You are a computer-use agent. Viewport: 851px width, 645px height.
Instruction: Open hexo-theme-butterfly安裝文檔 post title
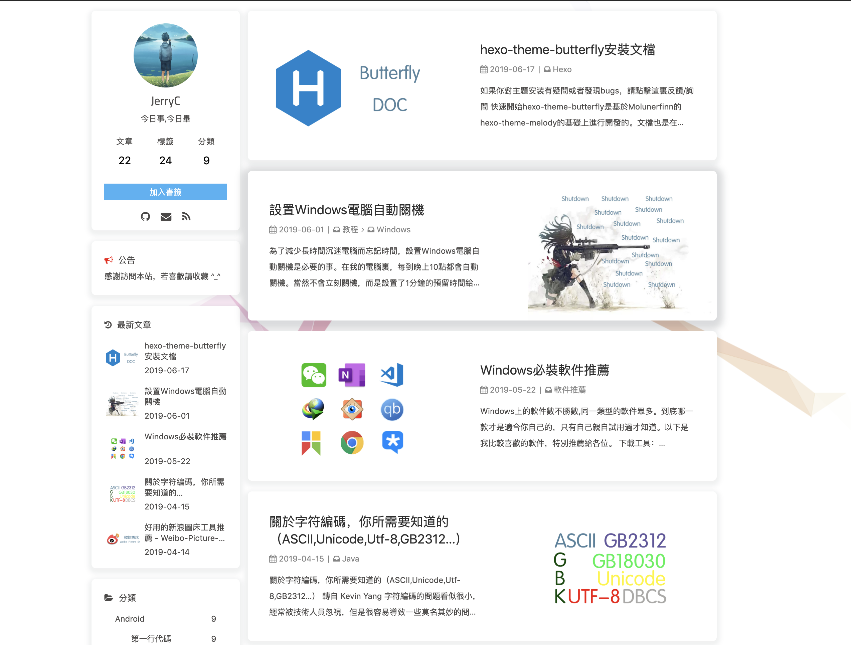click(x=567, y=50)
